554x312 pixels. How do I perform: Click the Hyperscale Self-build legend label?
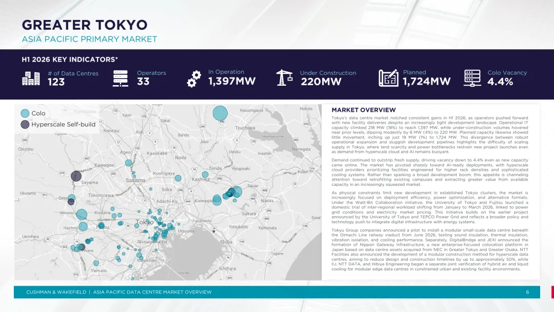coord(63,124)
